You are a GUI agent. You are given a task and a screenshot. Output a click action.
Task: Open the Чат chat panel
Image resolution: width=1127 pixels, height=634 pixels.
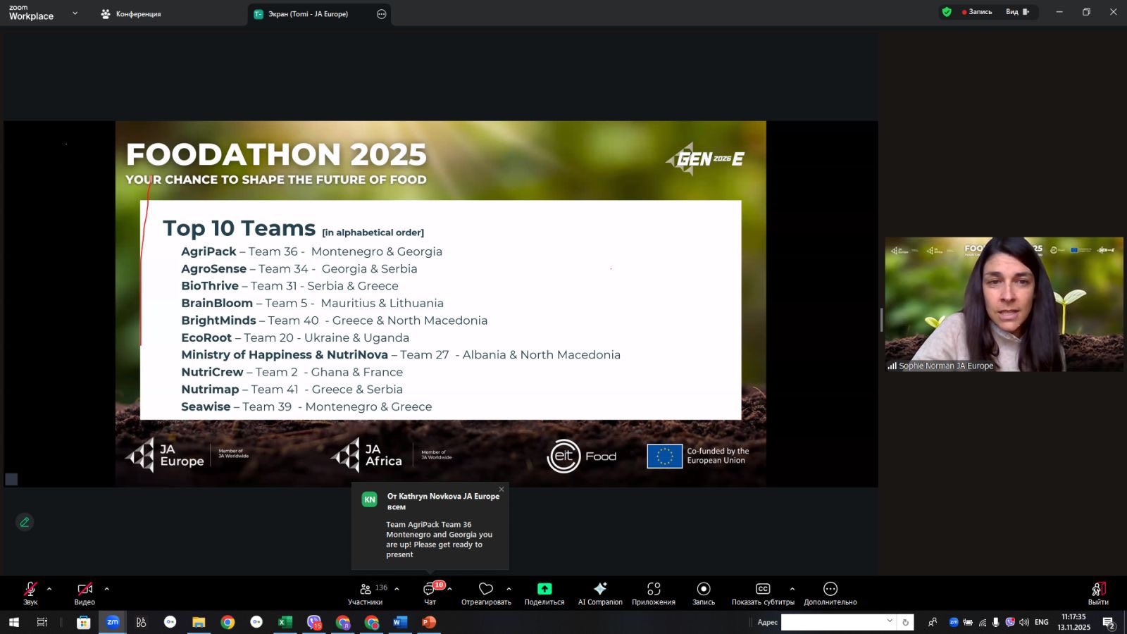point(430,593)
